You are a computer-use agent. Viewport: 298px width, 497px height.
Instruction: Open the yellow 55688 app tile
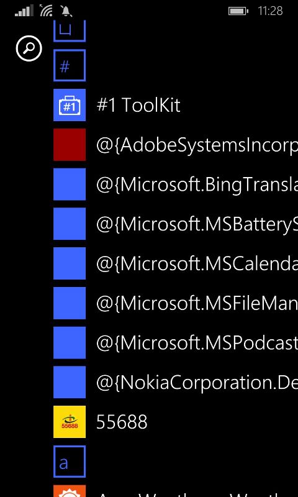pyautogui.click(x=70, y=422)
